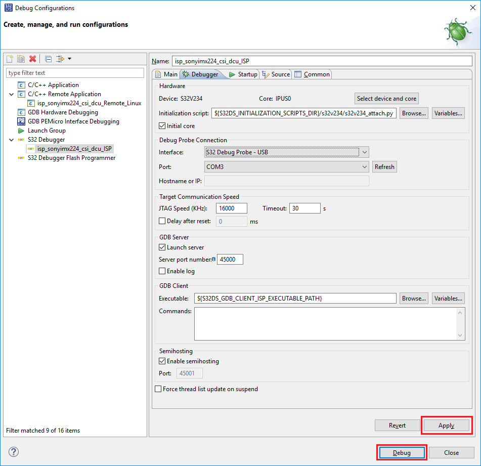
Task: Open the Startup tab
Action: coord(243,74)
